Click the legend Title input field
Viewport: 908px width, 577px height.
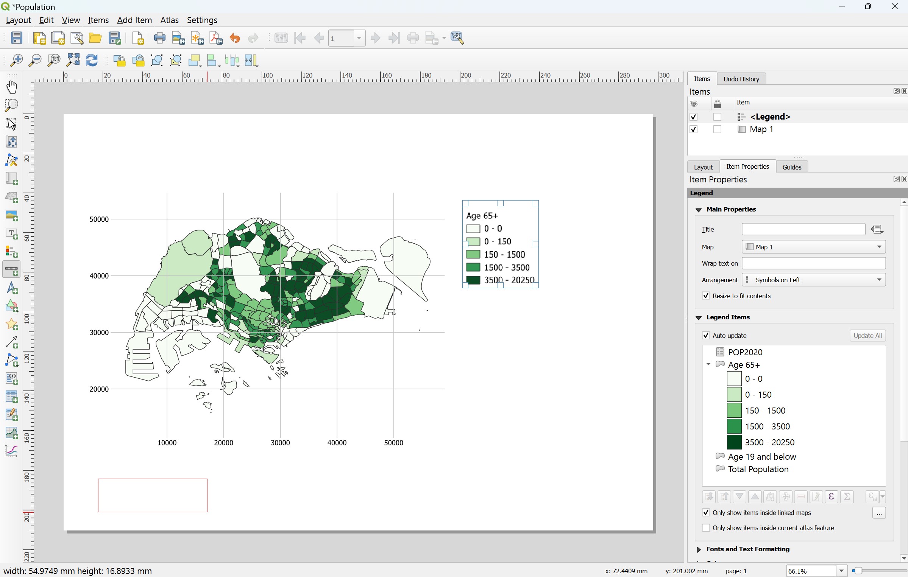pyautogui.click(x=803, y=229)
